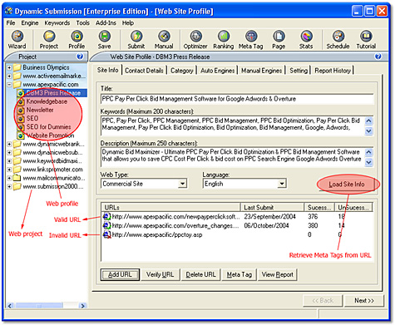Open the Add-Ins menu
Viewport: 395px width, 325px height.
click(106, 23)
